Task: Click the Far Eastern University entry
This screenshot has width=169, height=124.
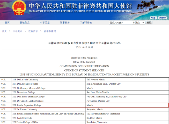Action: tap(25, 110)
